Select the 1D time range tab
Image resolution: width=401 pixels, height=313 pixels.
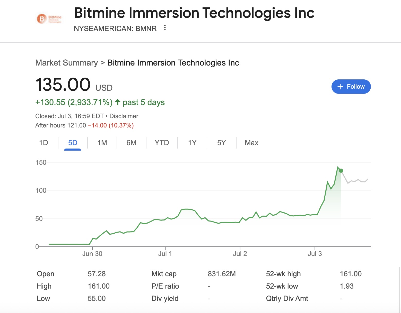43,143
